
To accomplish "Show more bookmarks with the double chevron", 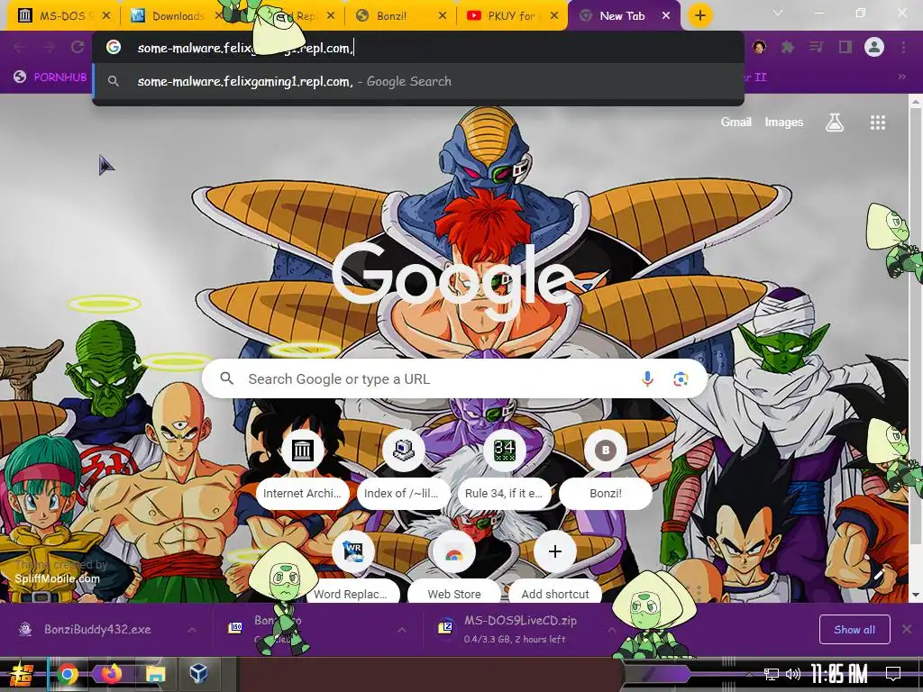I will (901, 77).
